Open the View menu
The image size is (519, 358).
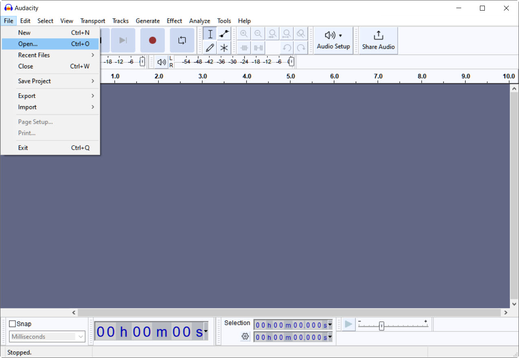[x=67, y=21]
